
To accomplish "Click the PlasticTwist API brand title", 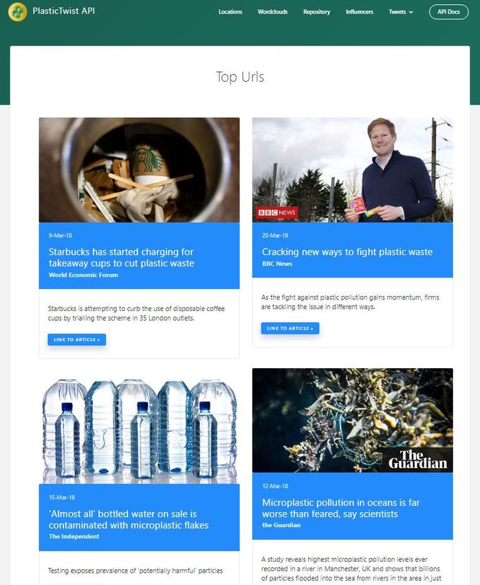I will (64, 11).
